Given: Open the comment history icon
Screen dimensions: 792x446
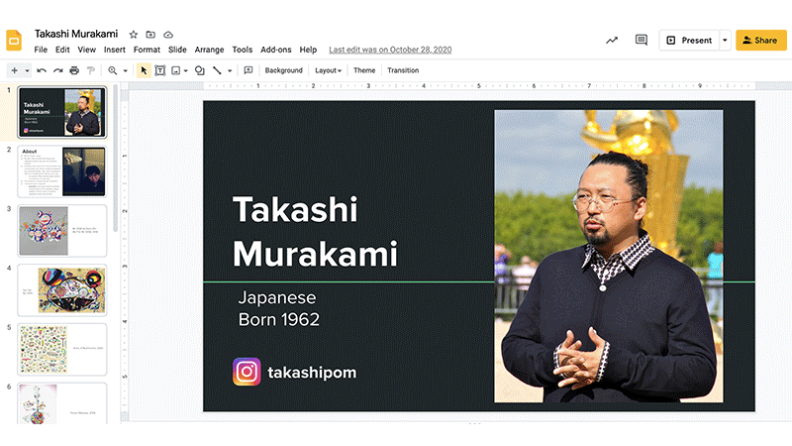Looking at the screenshot, I should pyautogui.click(x=641, y=40).
